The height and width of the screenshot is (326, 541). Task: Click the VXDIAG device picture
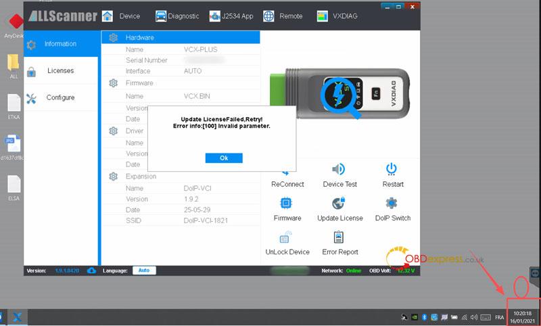click(340, 94)
